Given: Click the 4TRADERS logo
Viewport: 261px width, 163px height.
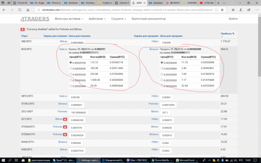Looking at the screenshot, I should (x=35, y=19).
